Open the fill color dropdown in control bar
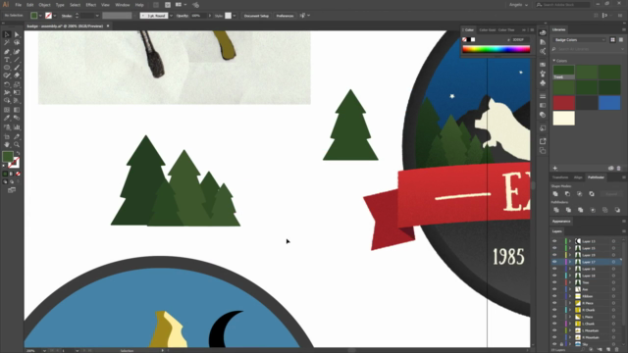The height and width of the screenshot is (353, 628). pos(40,16)
